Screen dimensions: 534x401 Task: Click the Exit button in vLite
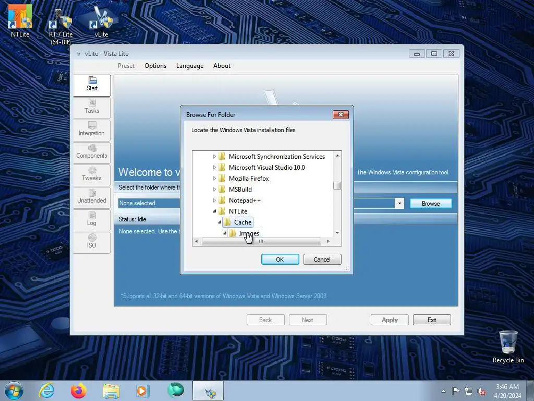point(432,320)
